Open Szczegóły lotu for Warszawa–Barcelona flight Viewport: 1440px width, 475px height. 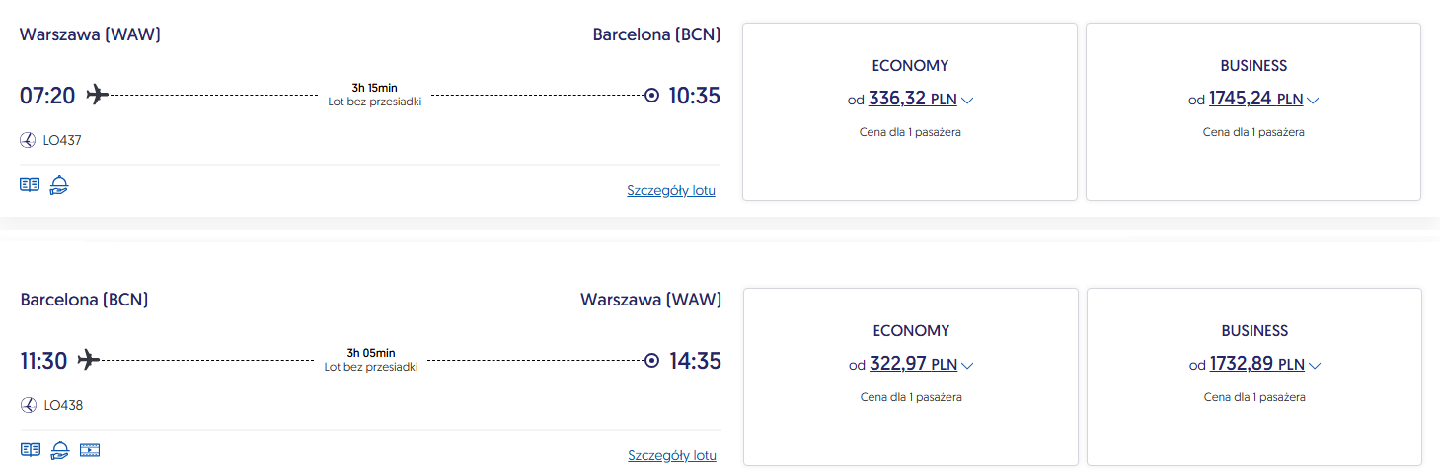click(x=671, y=191)
